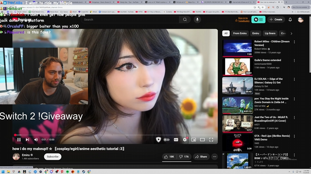Click the shield extension icon in player
311x174 pixels.
coord(158,140)
